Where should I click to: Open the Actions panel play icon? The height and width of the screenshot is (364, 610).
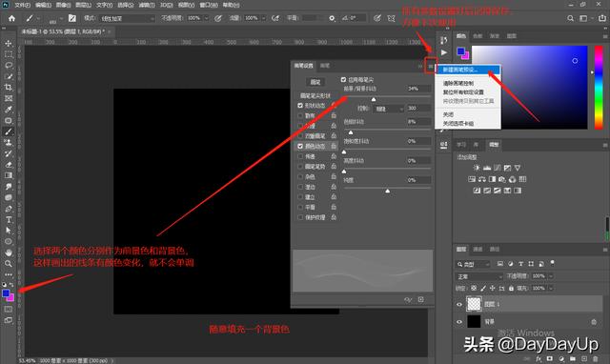click(x=444, y=52)
